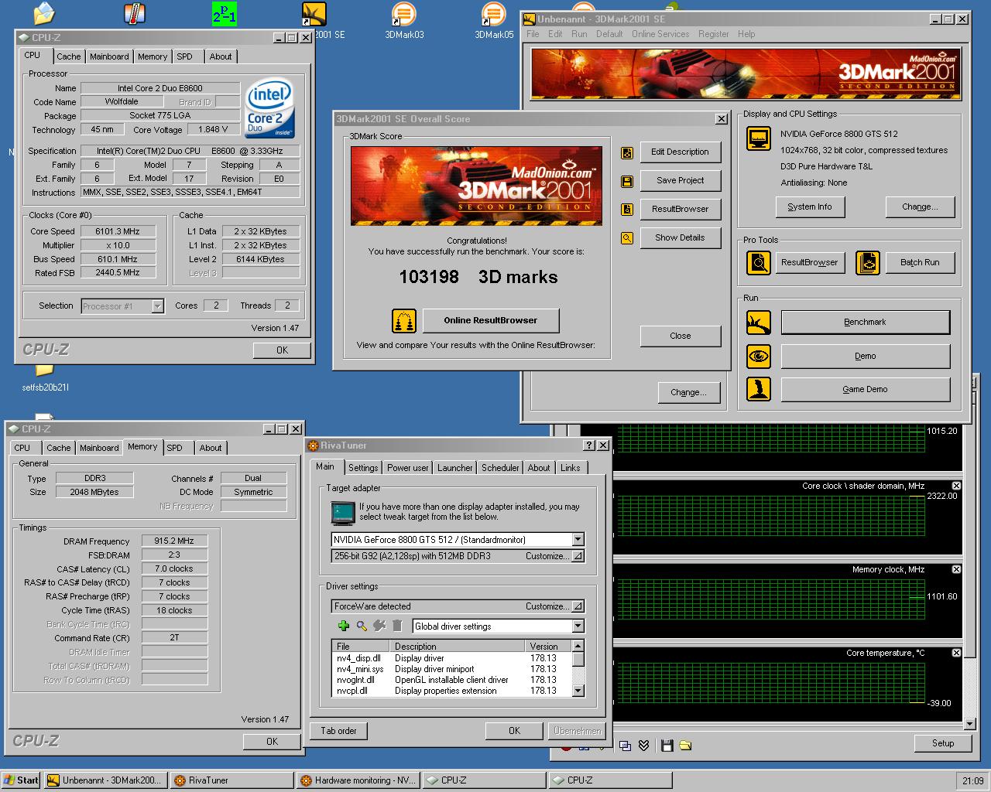Image resolution: width=991 pixels, height=792 pixels.
Task: Click the magnifier search icon in RivaTuner driver settings
Action: point(362,626)
